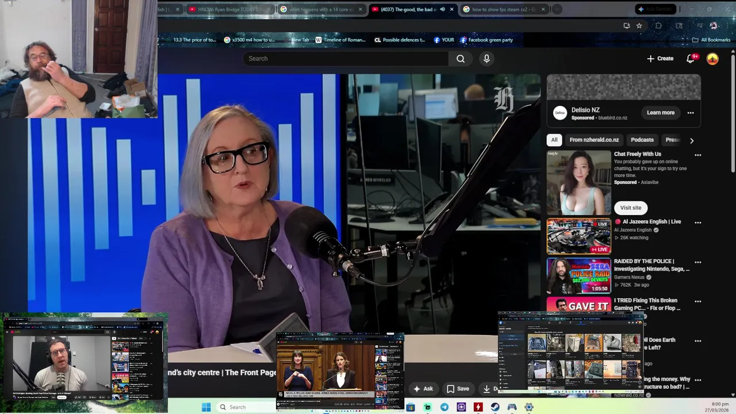Select the All filter chip

tap(554, 140)
